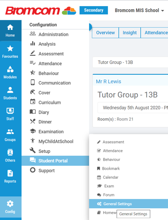This screenshot has height=220, width=168.
Task: Open the Wednesday 5th August 2020 date dropdown
Action: tap(133, 108)
